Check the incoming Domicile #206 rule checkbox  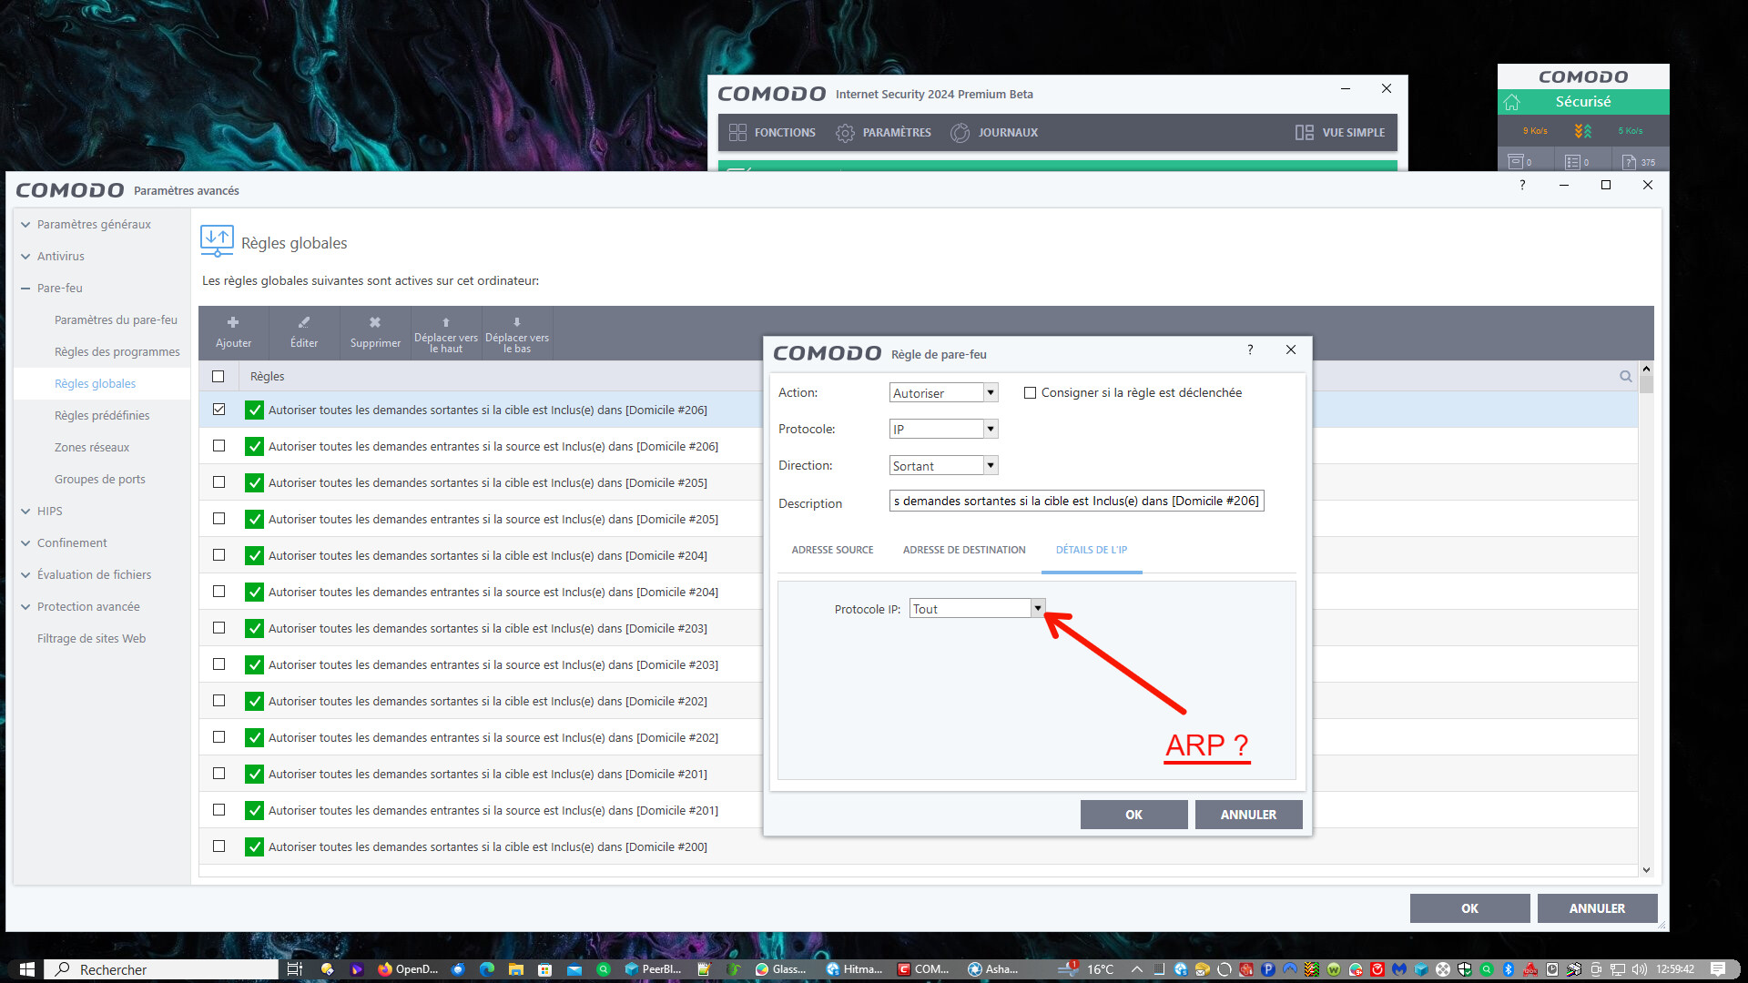pyautogui.click(x=218, y=446)
